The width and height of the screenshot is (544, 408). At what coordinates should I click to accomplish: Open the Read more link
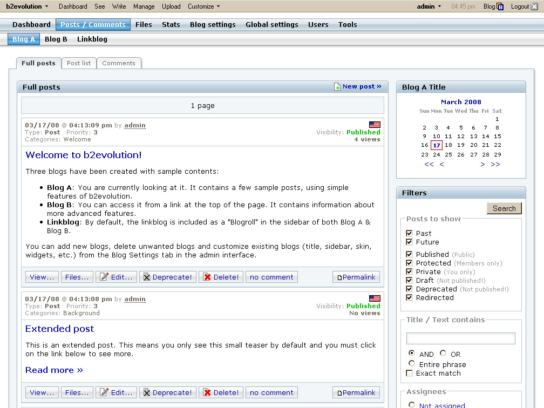click(54, 370)
